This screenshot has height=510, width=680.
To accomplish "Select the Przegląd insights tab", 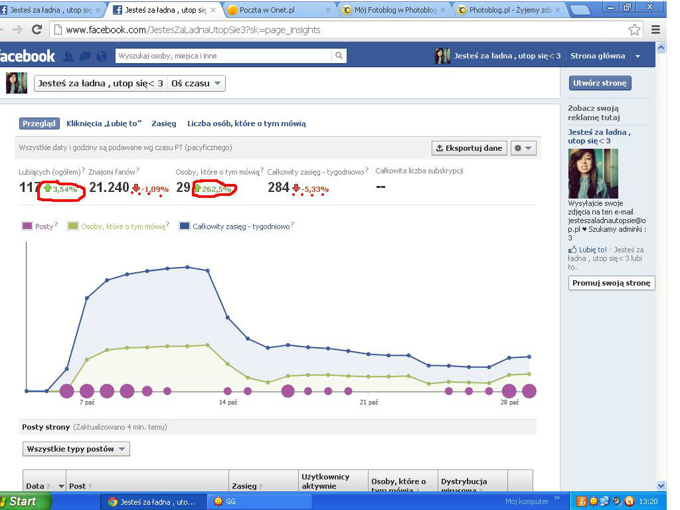I will point(39,124).
